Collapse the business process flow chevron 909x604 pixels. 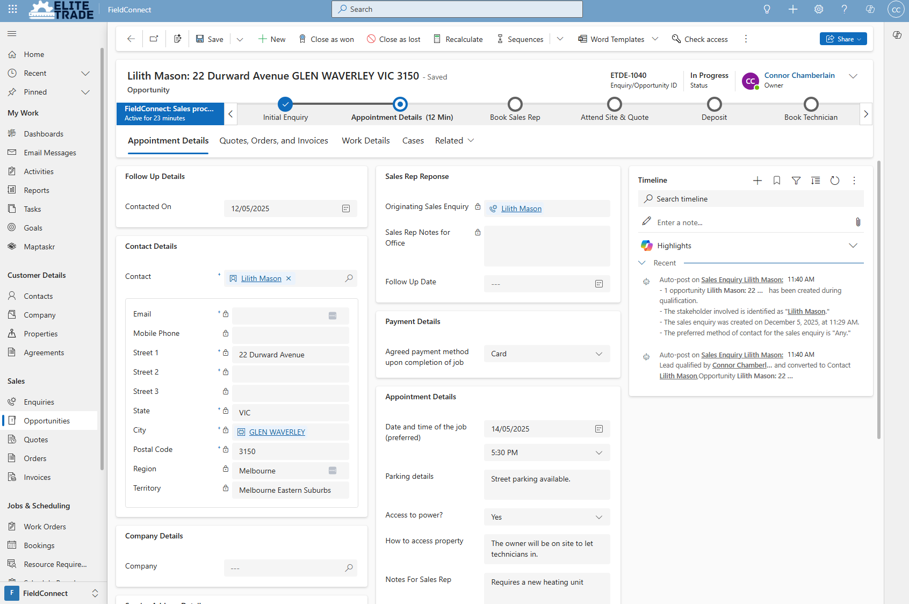click(230, 114)
